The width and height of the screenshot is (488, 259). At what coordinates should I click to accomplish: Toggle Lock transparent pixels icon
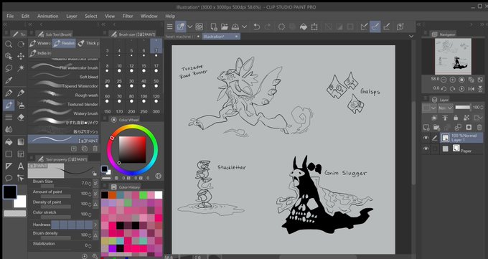tap(466, 118)
